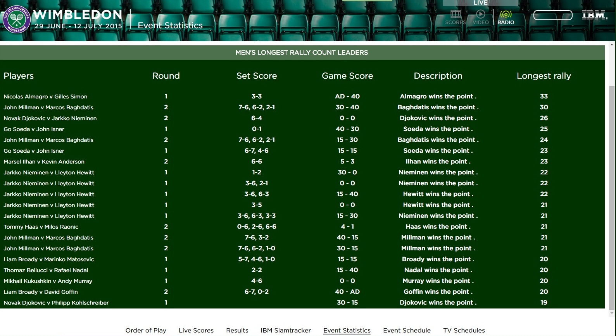This screenshot has width=616, height=336.
Task: Click set score 2-2
Action: [x=257, y=270]
